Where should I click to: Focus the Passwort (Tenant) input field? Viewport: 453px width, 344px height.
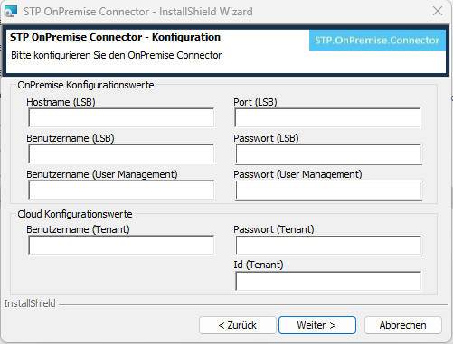tap(328, 246)
